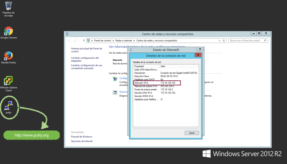Expand the address bar history dropdown
The height and width of the screenshot is (164, 287).
[x=219, y=41]
